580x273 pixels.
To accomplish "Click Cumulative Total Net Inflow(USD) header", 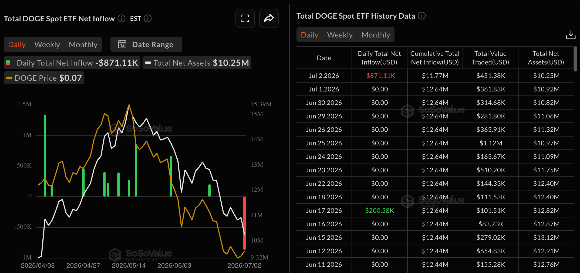I will (x=435, y=58).
